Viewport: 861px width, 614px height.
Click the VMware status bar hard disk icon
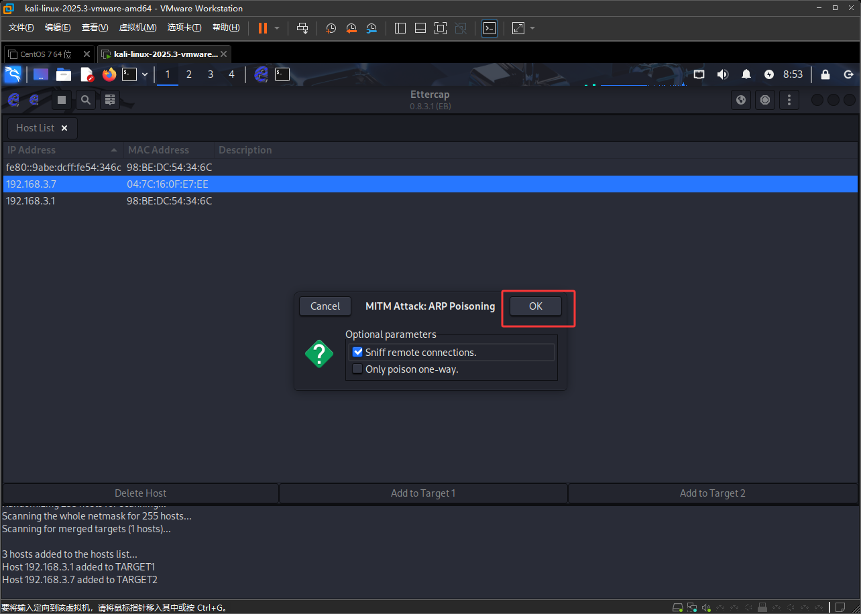[x=678, y=607]
